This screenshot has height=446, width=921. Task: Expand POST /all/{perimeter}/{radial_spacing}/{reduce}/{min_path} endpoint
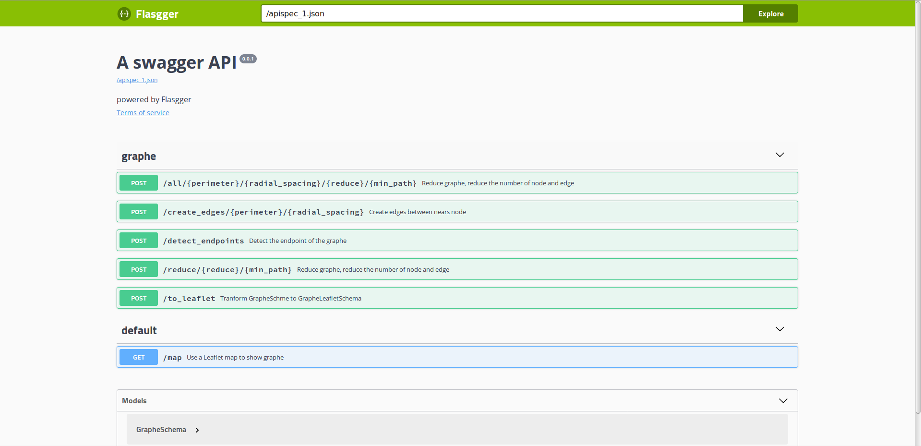457,183
